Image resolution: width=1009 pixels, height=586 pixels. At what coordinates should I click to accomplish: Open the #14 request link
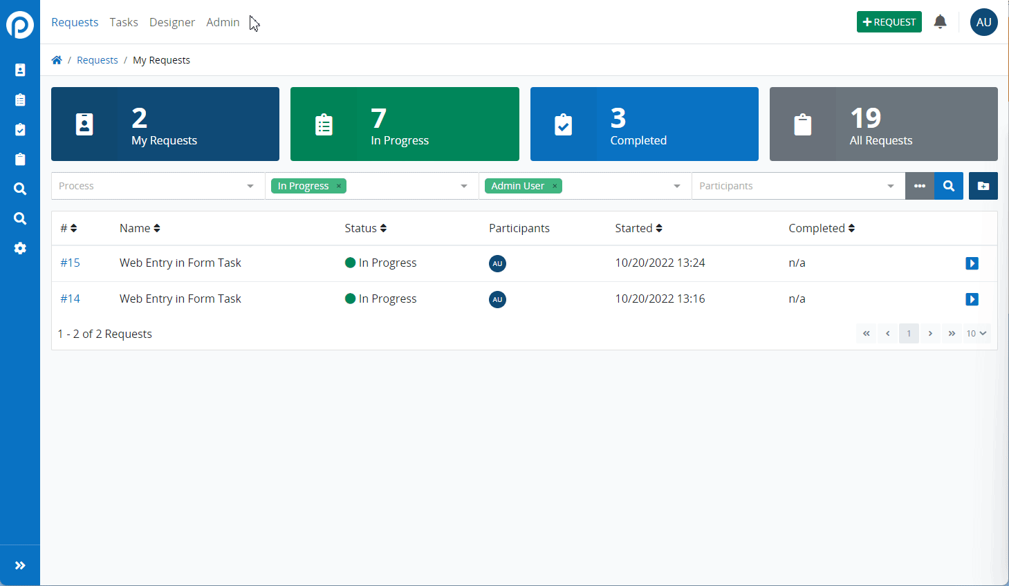pos(70,299)
